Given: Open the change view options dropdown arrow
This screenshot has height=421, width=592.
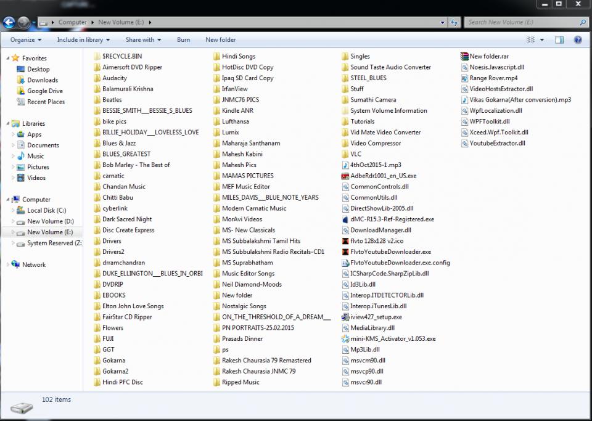Looking at the screenshot, I should 542,39.
